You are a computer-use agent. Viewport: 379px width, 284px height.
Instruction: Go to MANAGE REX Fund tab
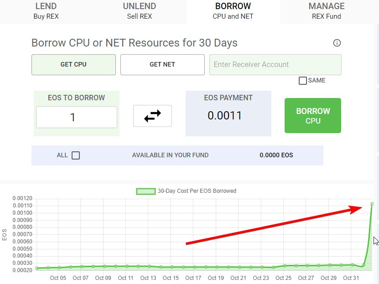coord(326,11)
